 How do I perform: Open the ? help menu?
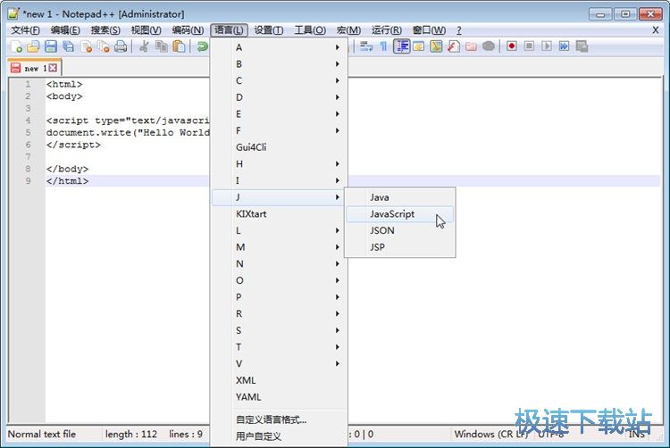459,30
